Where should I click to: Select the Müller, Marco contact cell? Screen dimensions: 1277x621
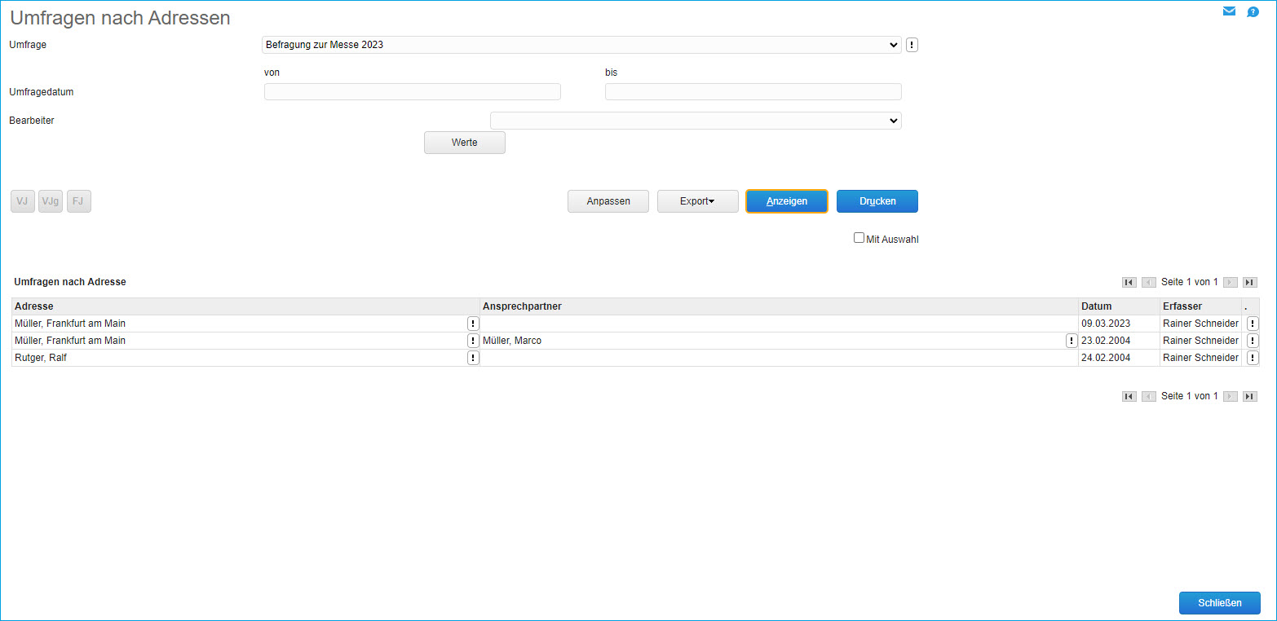(x=780, y=341)
